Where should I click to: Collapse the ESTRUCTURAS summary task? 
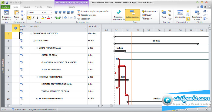click(x=34, y=41)
